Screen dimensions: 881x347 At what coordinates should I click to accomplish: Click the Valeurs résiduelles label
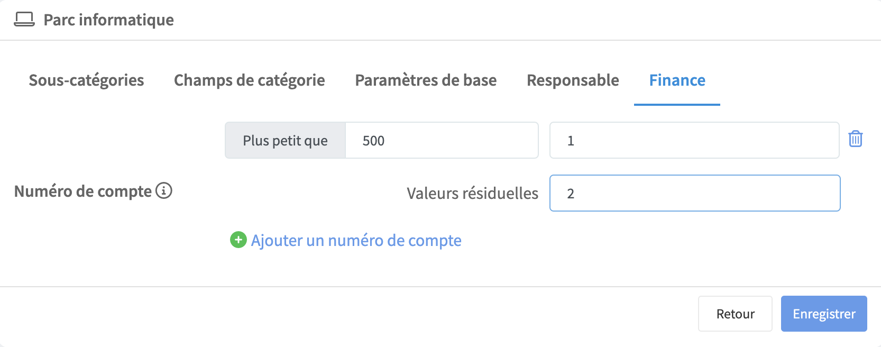472,194
